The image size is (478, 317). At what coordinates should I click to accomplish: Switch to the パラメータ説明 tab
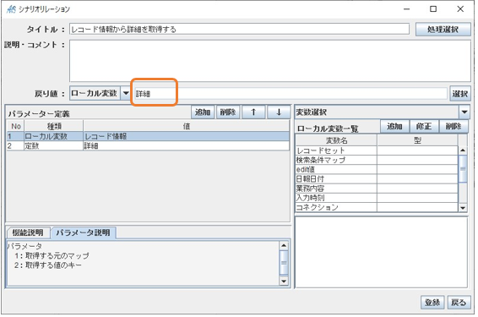coord(84,232)
